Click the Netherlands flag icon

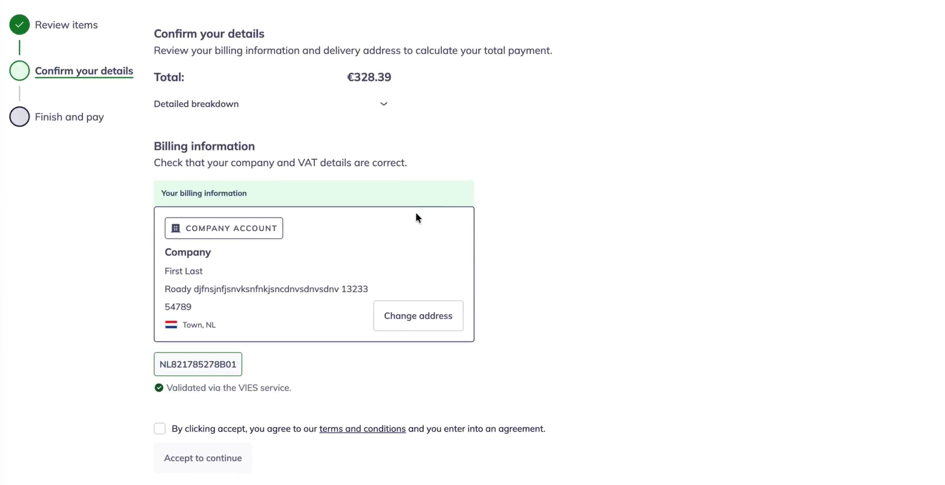click(x=171, y=325)
